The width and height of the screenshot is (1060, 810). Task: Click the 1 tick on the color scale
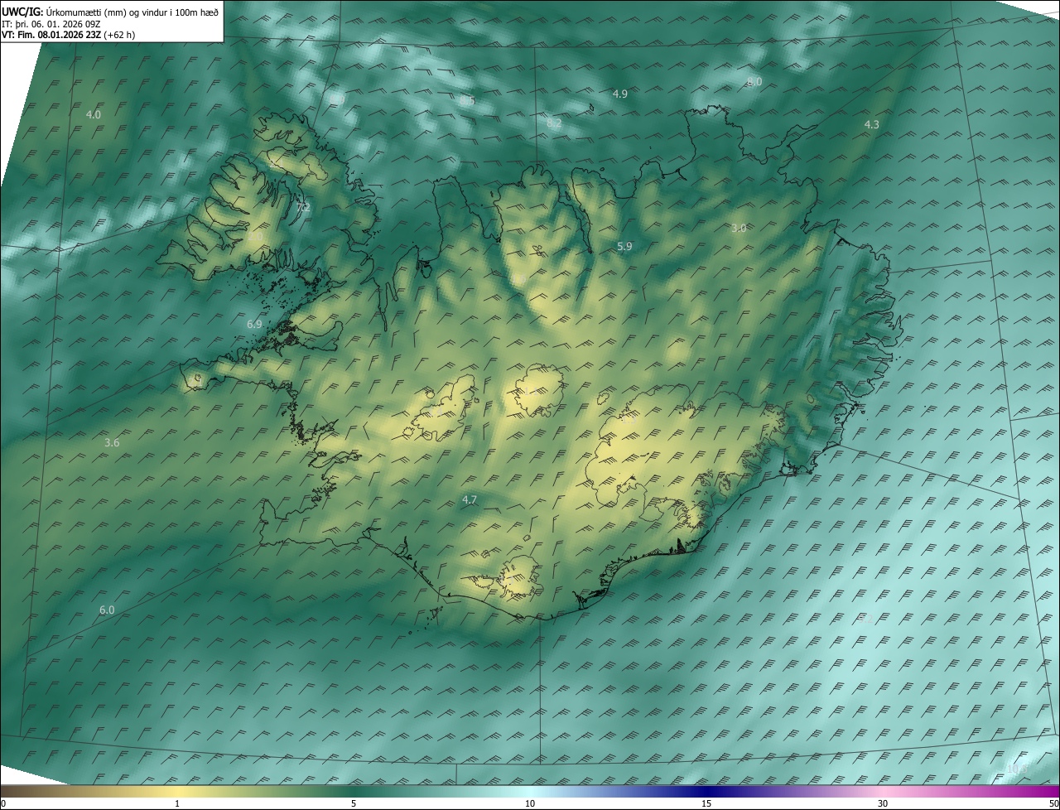[x=177, y=803]
